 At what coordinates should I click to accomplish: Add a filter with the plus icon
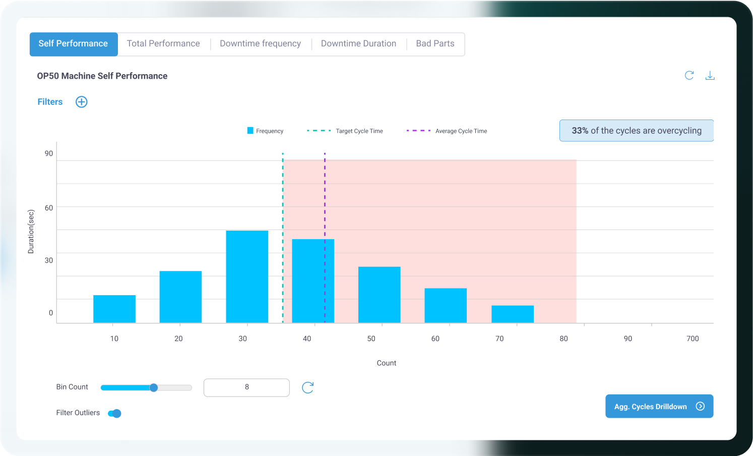[81, 102]
